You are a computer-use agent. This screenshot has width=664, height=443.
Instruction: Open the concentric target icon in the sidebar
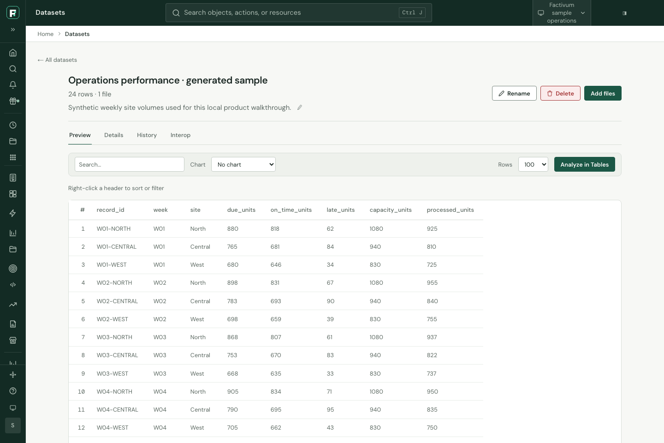(x=13, y=269)
